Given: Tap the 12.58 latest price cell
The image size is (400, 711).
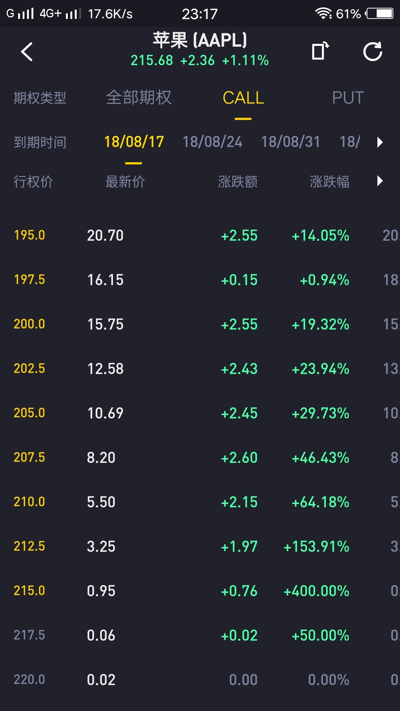Looking at the screenshot, I should click(x=105, y=369).
